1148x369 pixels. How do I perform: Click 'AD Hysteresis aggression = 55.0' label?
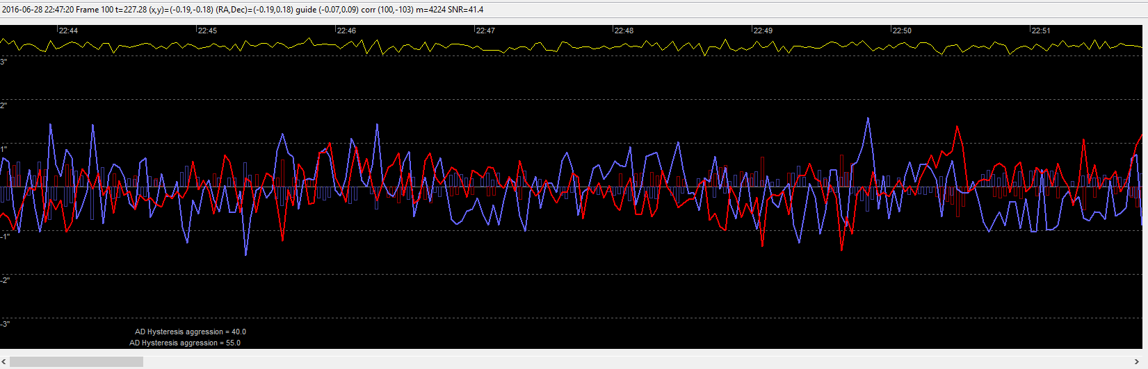coord(185,343)
